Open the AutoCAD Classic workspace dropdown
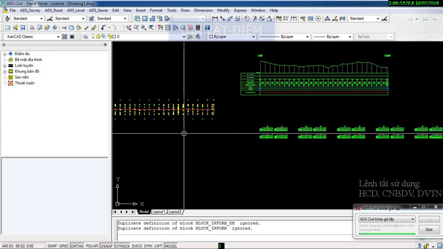Screen dimensions: 443x249 click(32, 37)
